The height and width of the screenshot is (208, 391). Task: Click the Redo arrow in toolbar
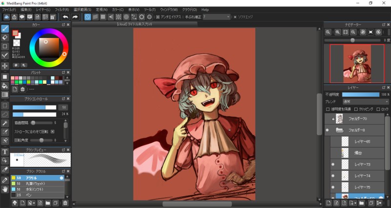[75, 17]
